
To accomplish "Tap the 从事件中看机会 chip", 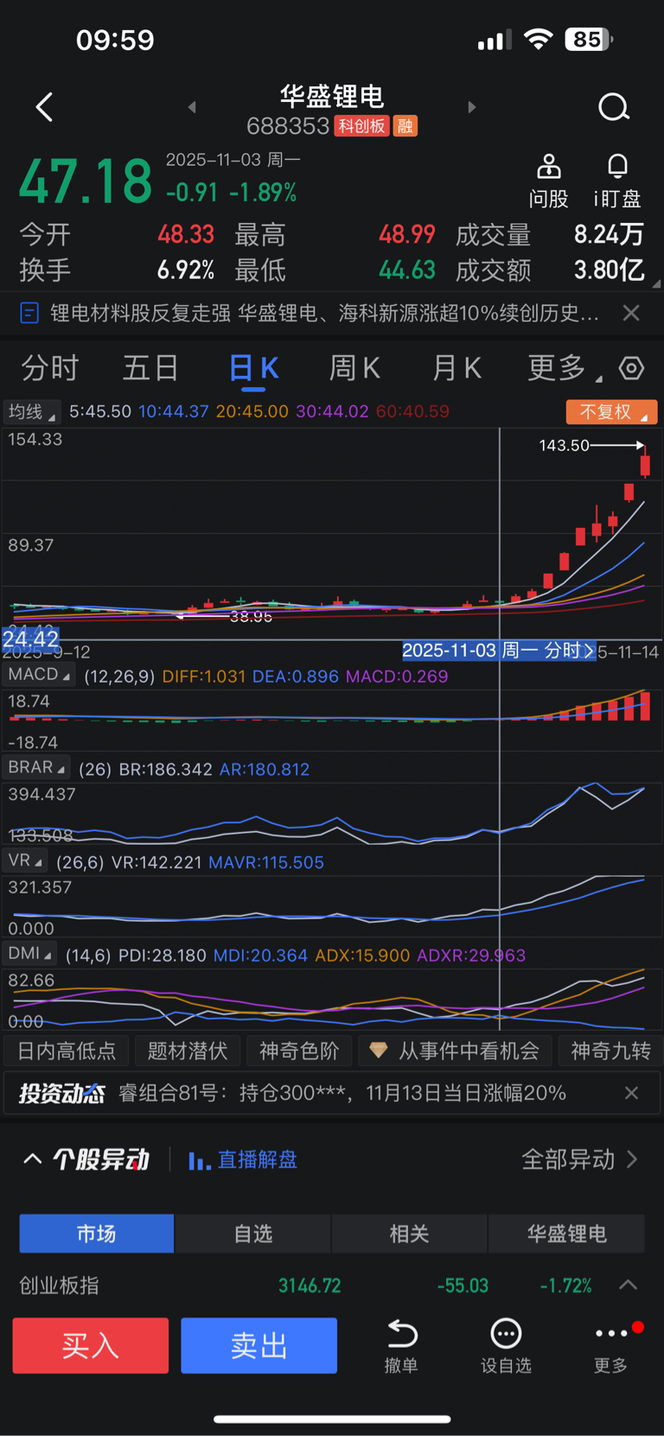I will click(455, 1051).
